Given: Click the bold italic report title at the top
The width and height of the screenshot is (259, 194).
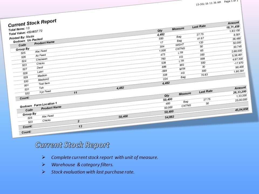Looking at the screenshot, I should click(32, 23).
